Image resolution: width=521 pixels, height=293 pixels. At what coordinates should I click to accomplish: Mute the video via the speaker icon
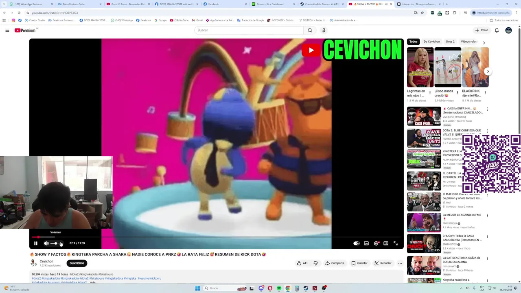pos(46,243)
